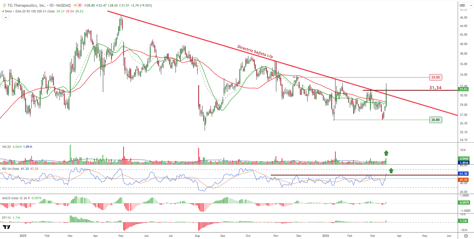Click the 31,34 horizontal level annotation

(x=435, y=88)
